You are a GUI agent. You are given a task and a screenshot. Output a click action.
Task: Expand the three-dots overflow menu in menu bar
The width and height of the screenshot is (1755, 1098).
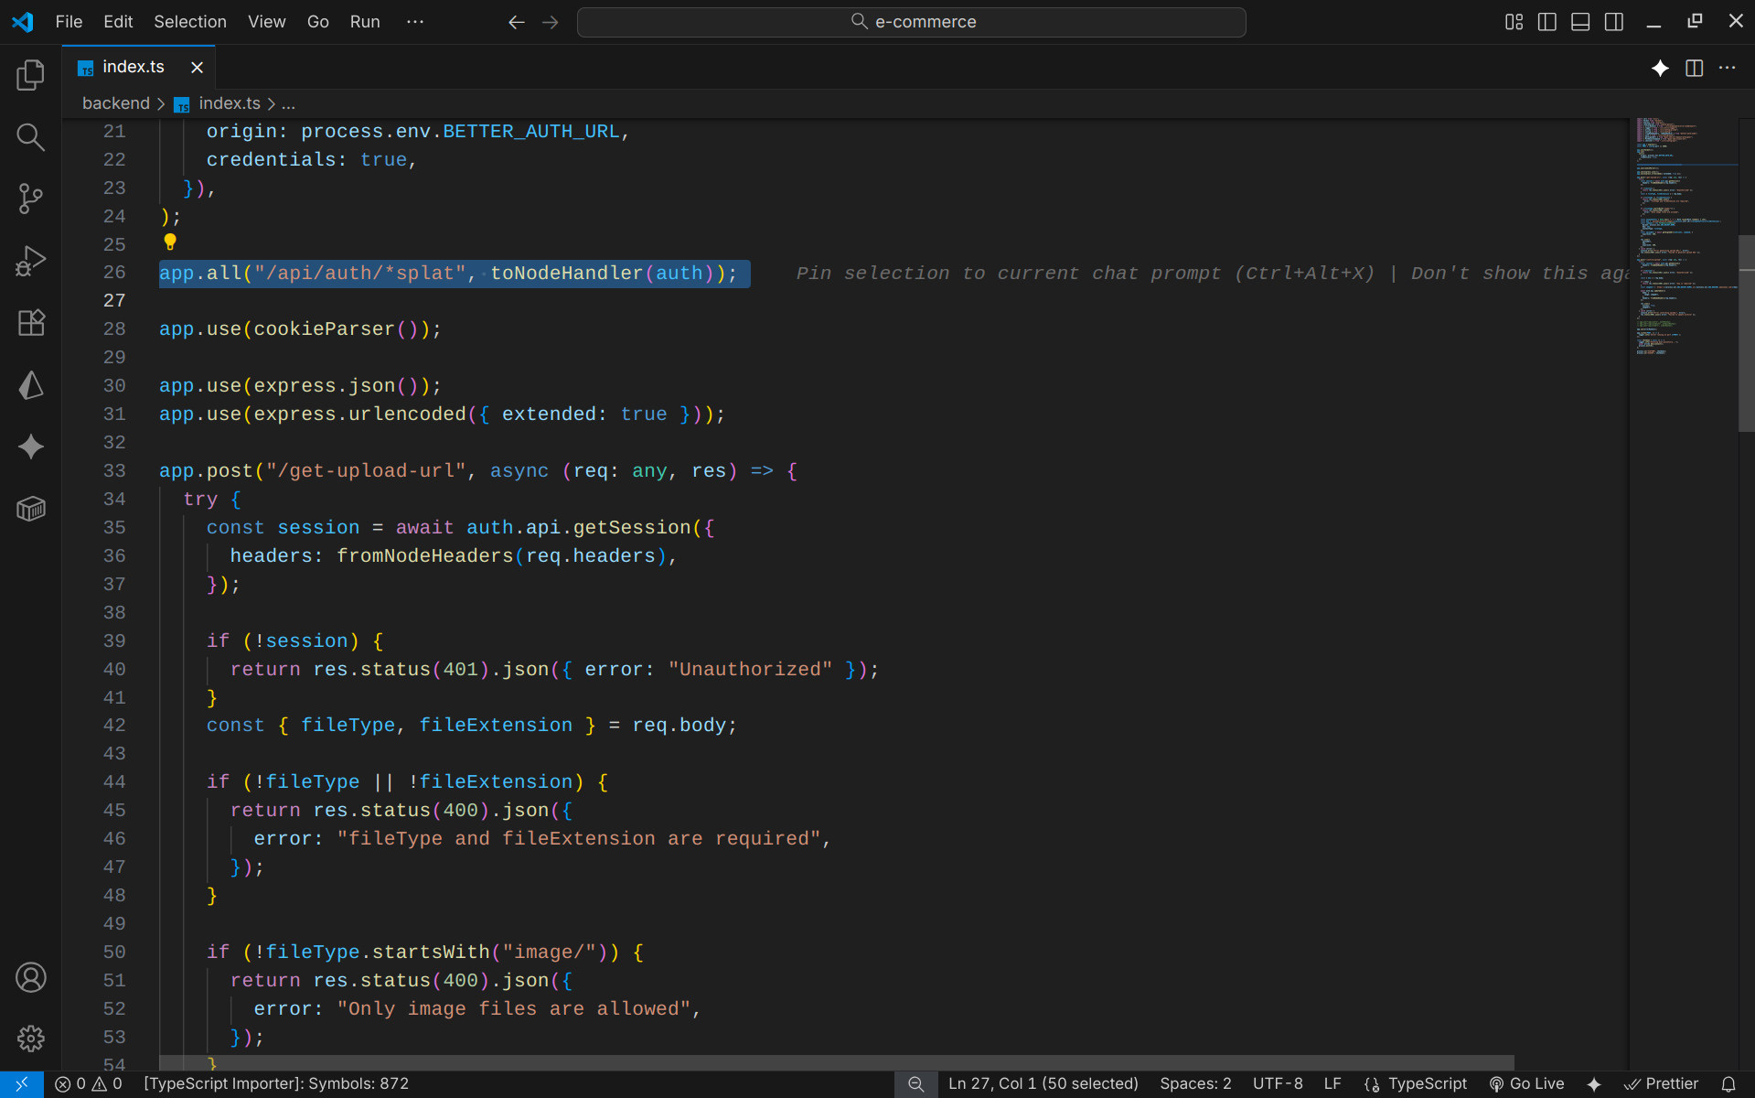(414, 22)
